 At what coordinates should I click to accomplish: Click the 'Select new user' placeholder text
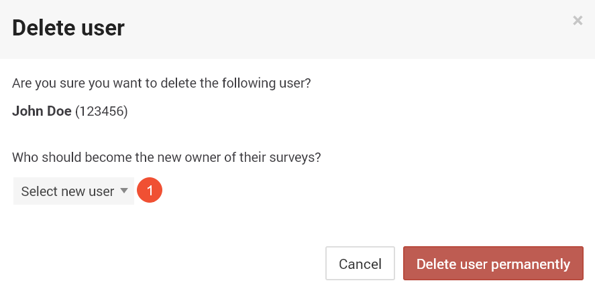(68, 191)
